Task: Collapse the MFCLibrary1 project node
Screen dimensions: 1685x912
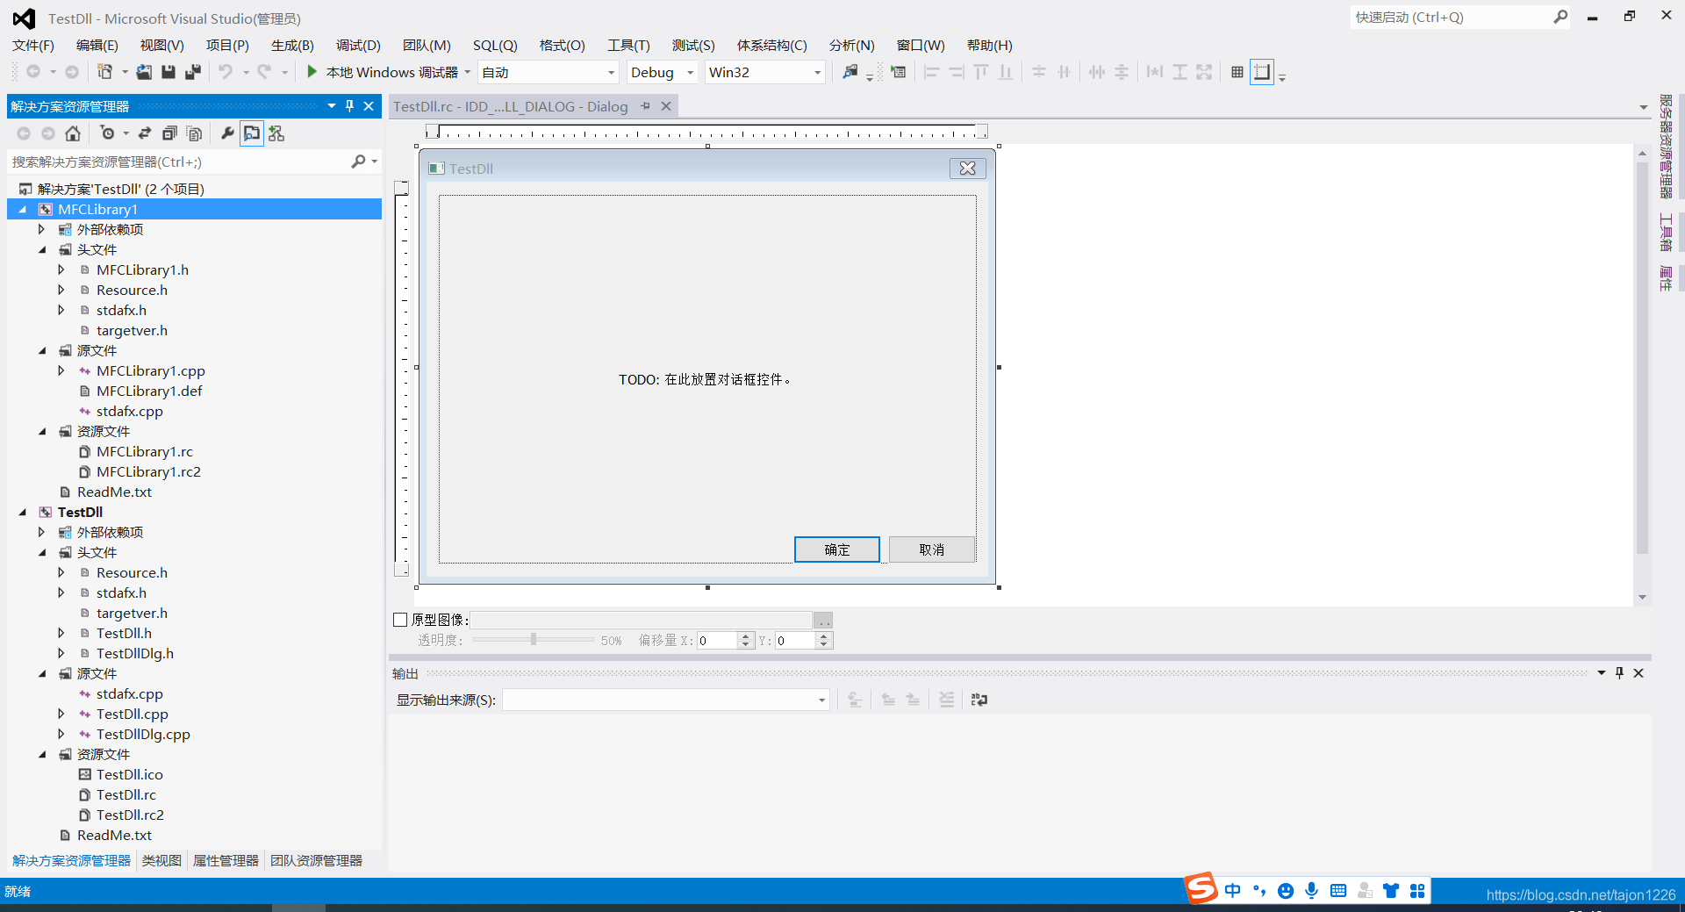Action: pos(23,210)
